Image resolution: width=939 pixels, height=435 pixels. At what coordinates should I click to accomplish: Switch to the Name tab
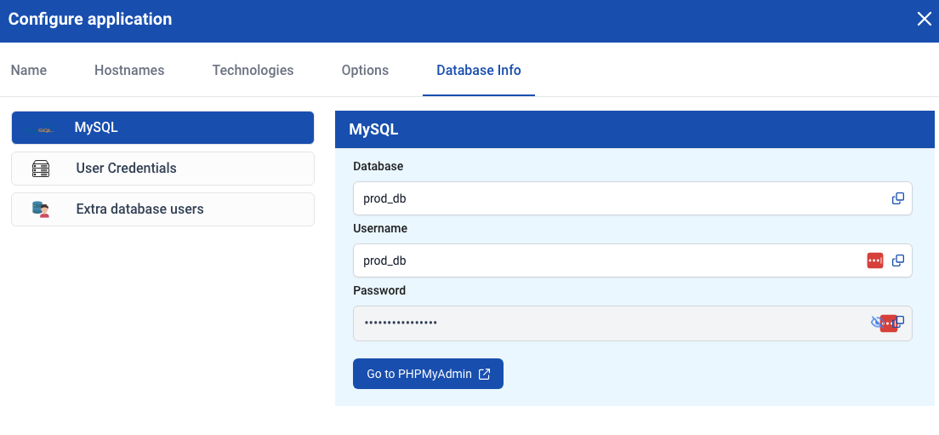pos(29,71)
